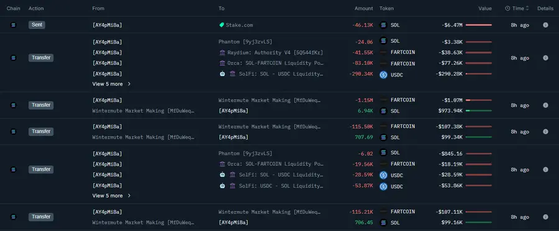Open details icon for -115.21K FARTCOIN transfer
The image size is (559, 231).
(x=545, y=217)
